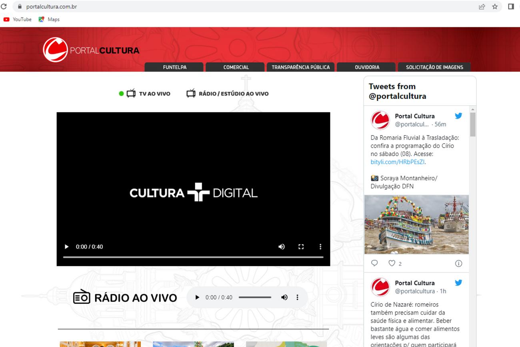Open the Maps bookmark

point(49,19)
